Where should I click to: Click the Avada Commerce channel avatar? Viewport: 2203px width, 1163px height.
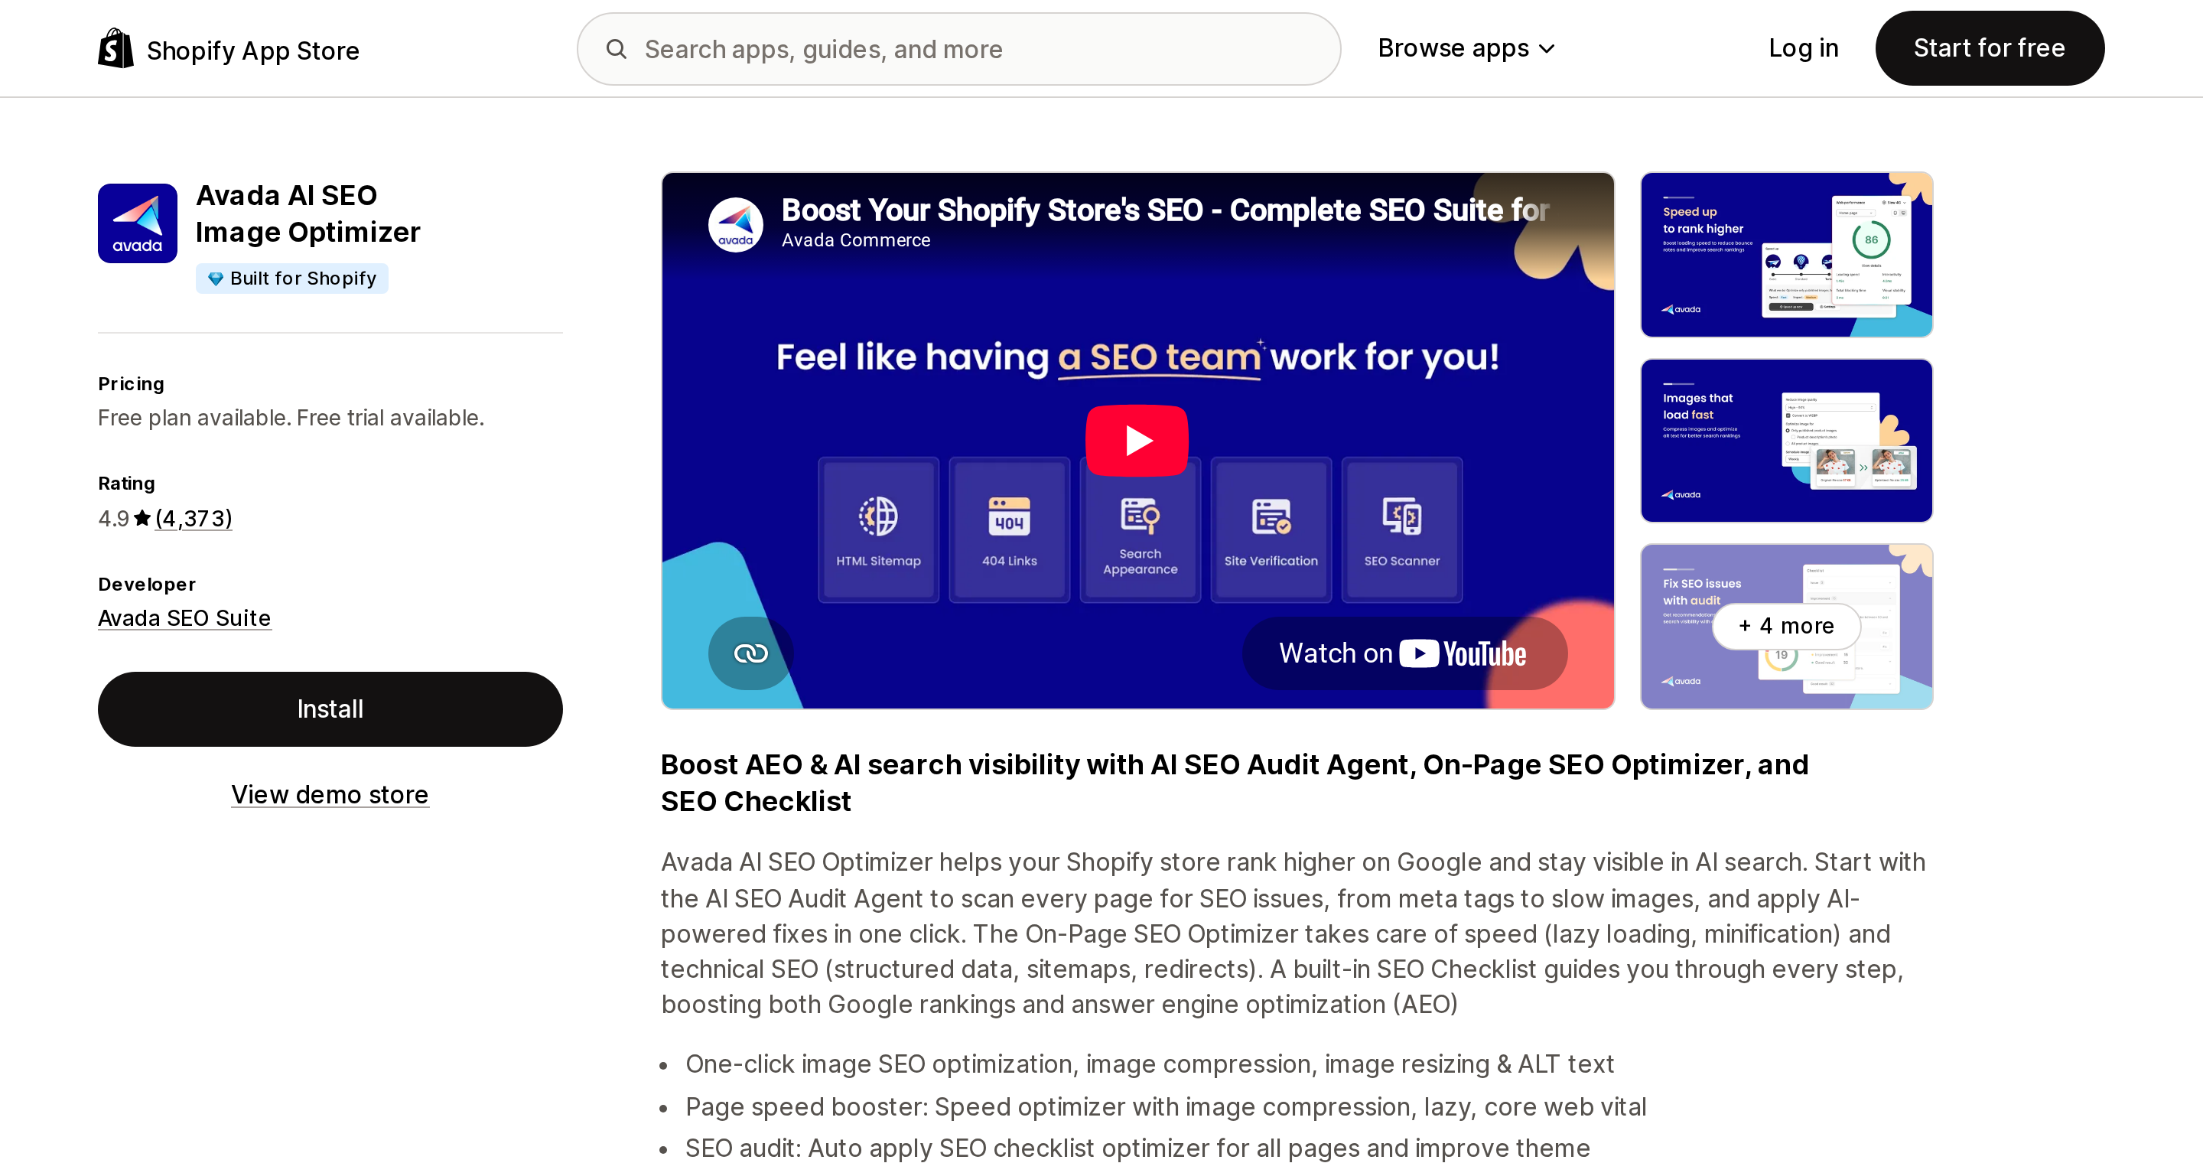[x=735, y=225]
